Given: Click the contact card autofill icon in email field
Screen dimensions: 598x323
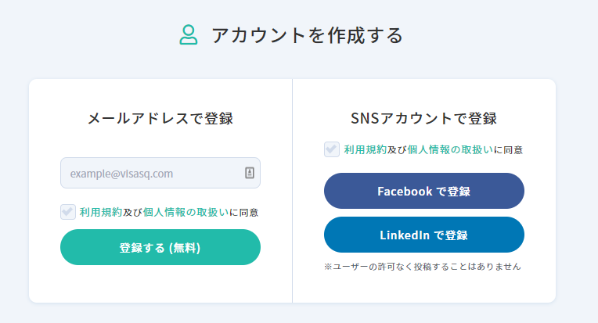Looking at the screenshot, I should (x=250, y=173).
